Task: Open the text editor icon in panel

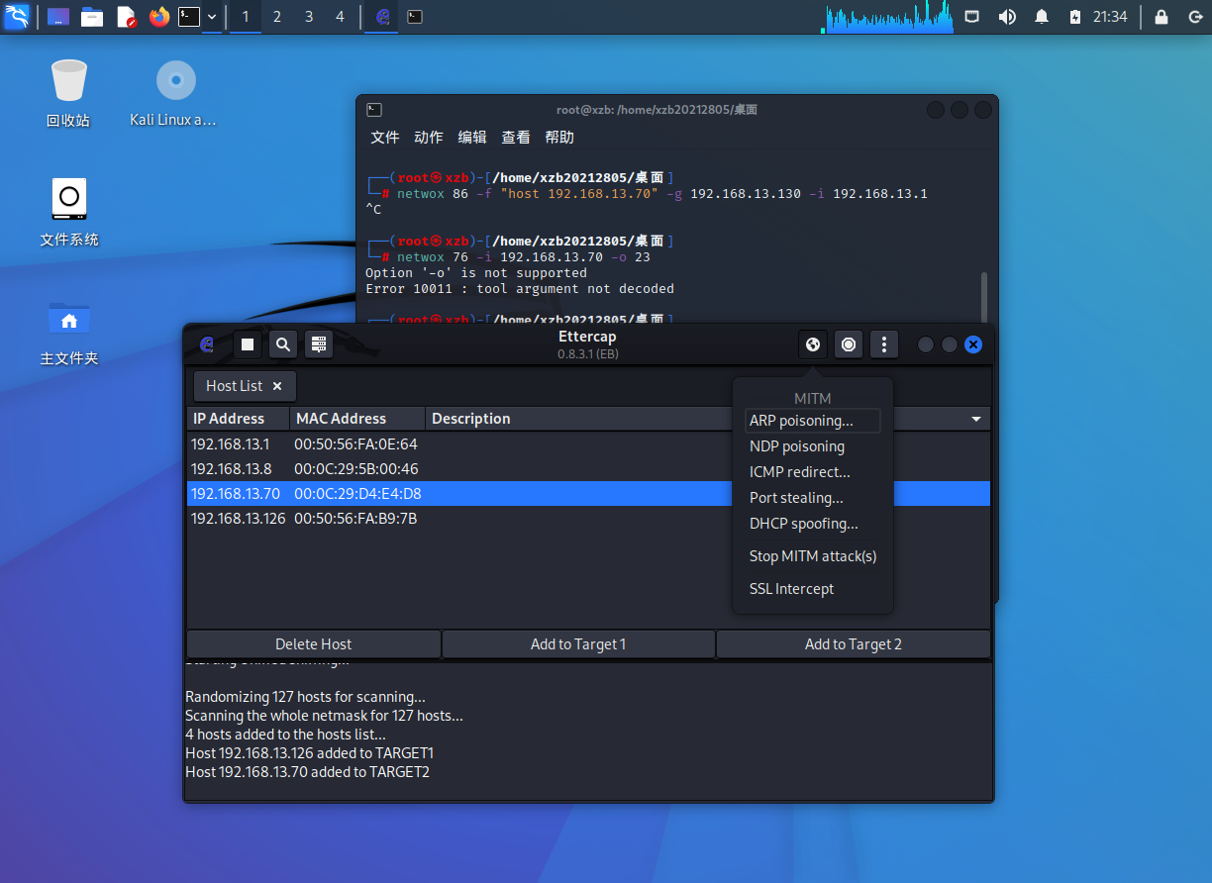Action: pos(126,17)
